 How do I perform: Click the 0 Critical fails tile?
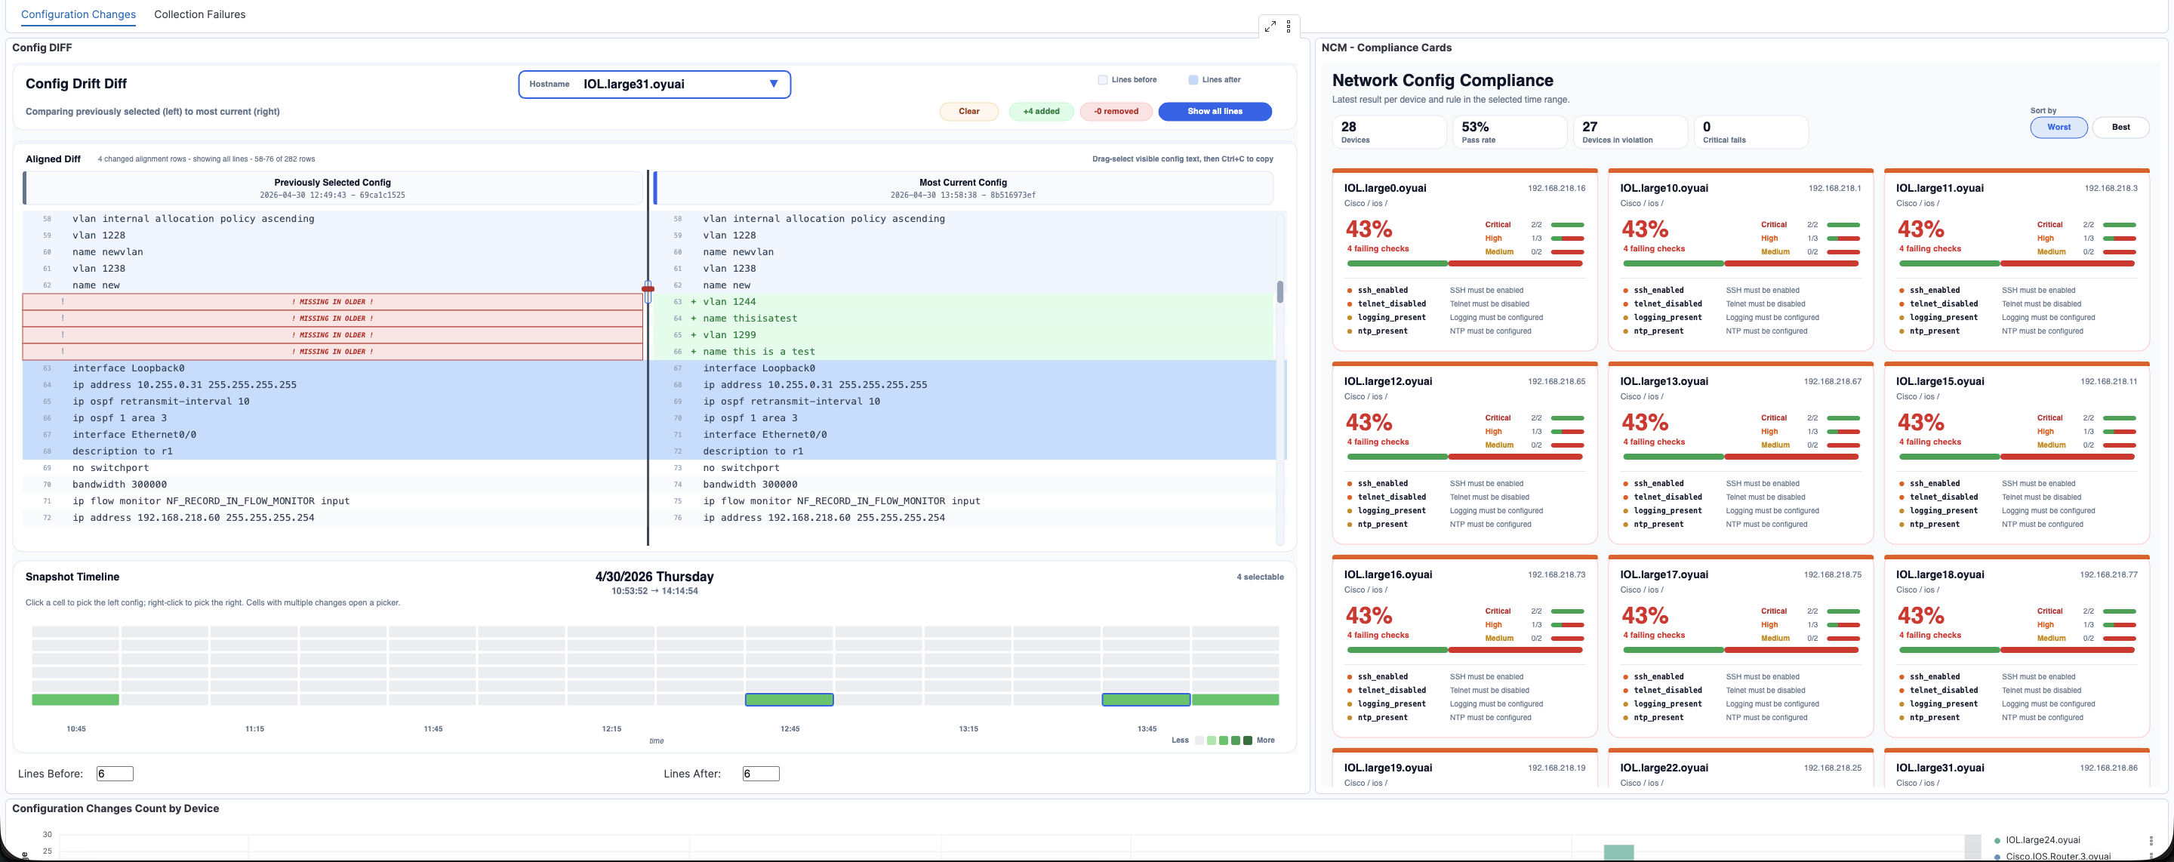[x=1751, y=133]
